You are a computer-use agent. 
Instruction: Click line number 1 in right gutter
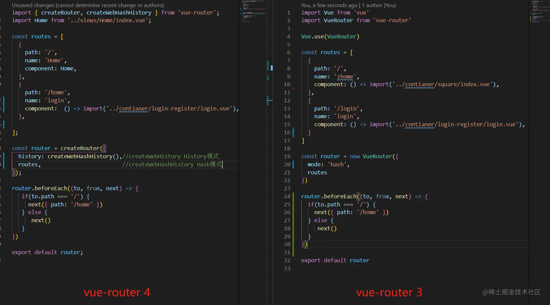(289, 12)
